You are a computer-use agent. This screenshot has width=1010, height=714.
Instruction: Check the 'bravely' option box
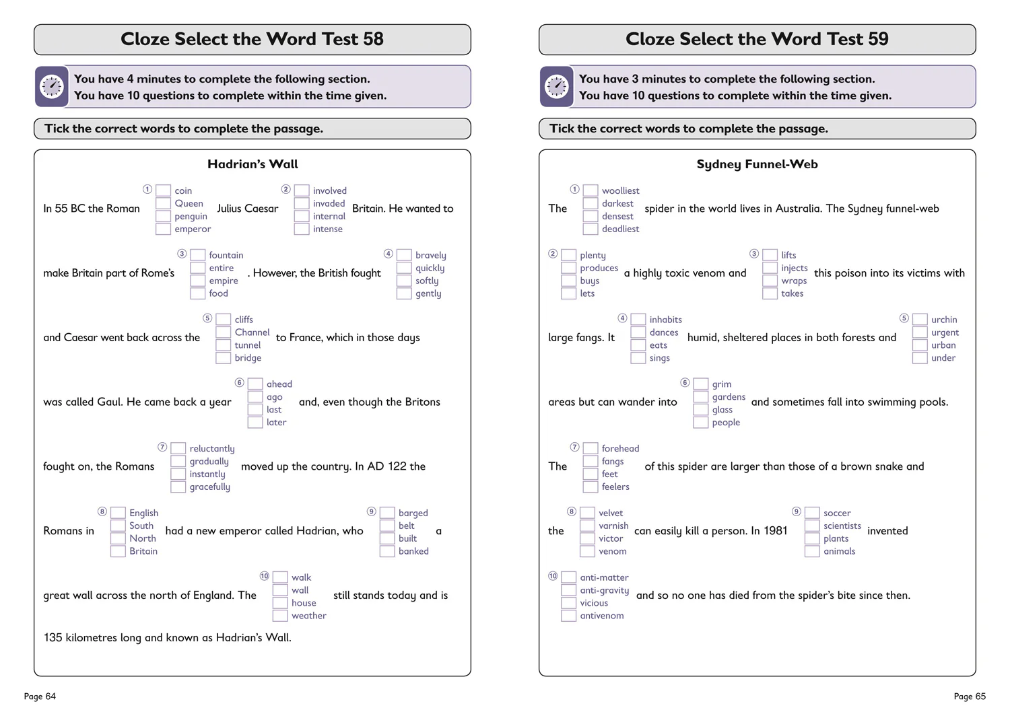coord(404,255)
